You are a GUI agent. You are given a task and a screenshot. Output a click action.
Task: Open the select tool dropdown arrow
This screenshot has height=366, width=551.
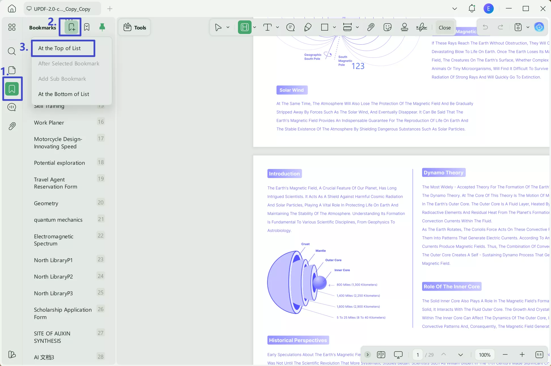(227, 27)
